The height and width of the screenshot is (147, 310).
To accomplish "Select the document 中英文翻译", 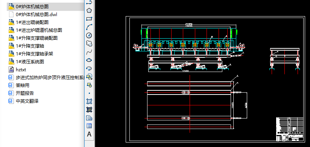I will coord(27,101).
